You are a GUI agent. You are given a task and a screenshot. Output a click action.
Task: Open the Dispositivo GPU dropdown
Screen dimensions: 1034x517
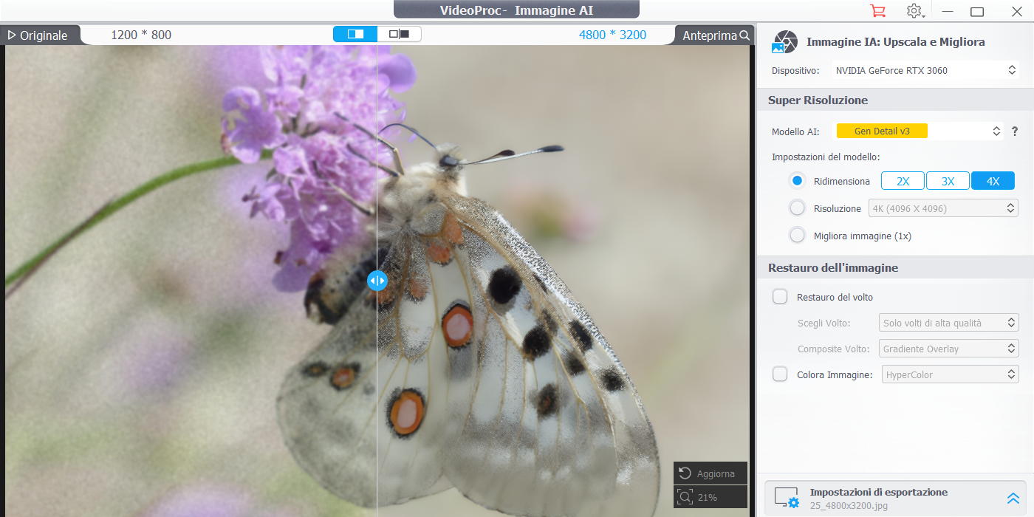(925, 70)
